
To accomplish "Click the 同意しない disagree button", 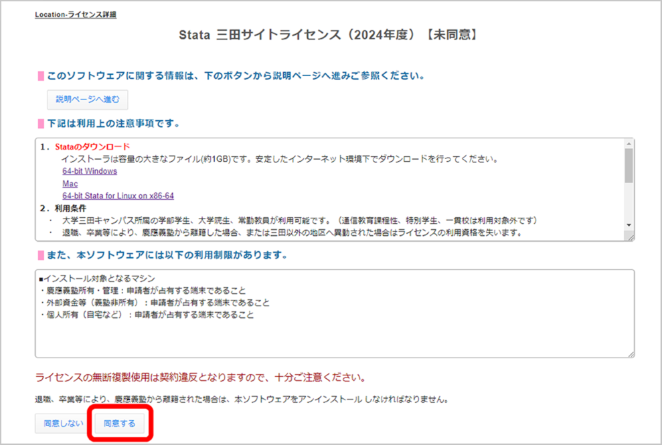I will pos(64,423).
